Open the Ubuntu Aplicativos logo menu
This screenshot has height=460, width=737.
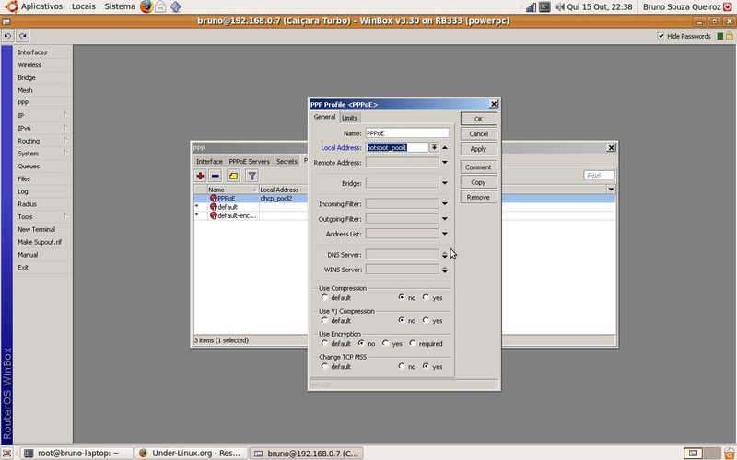tap(11, 6)
